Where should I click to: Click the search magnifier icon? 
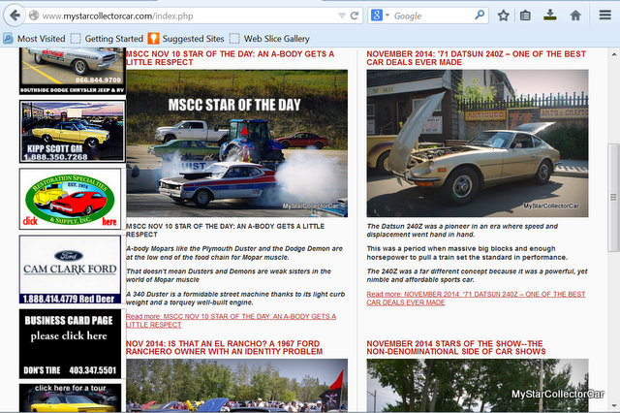tap(480, 16)
